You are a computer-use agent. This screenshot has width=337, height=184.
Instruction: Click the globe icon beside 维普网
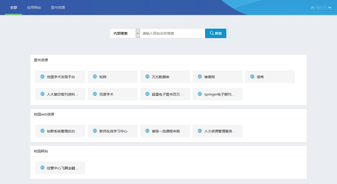point(200,77)
